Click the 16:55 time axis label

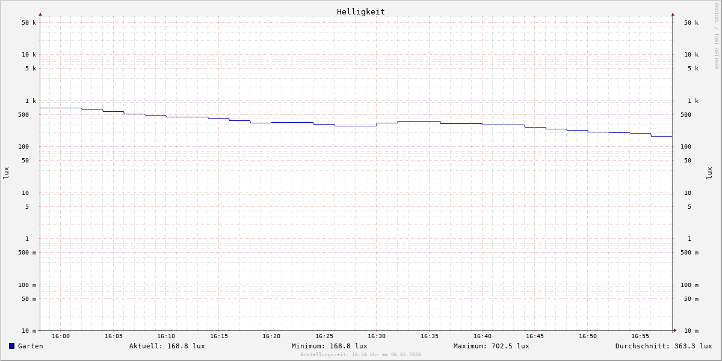(x=640, y=336)
